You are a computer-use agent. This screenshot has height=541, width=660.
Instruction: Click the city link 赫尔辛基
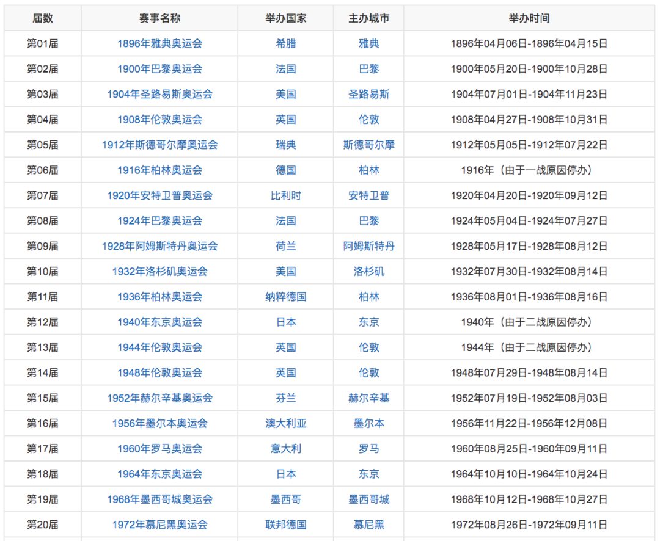click(x=369, y=398)
